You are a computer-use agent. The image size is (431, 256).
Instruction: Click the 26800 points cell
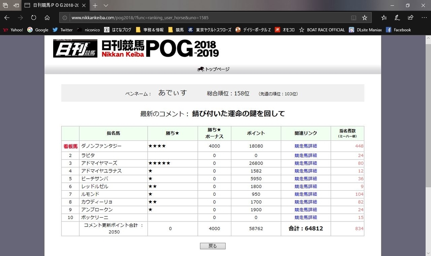(x=256, y=163)
